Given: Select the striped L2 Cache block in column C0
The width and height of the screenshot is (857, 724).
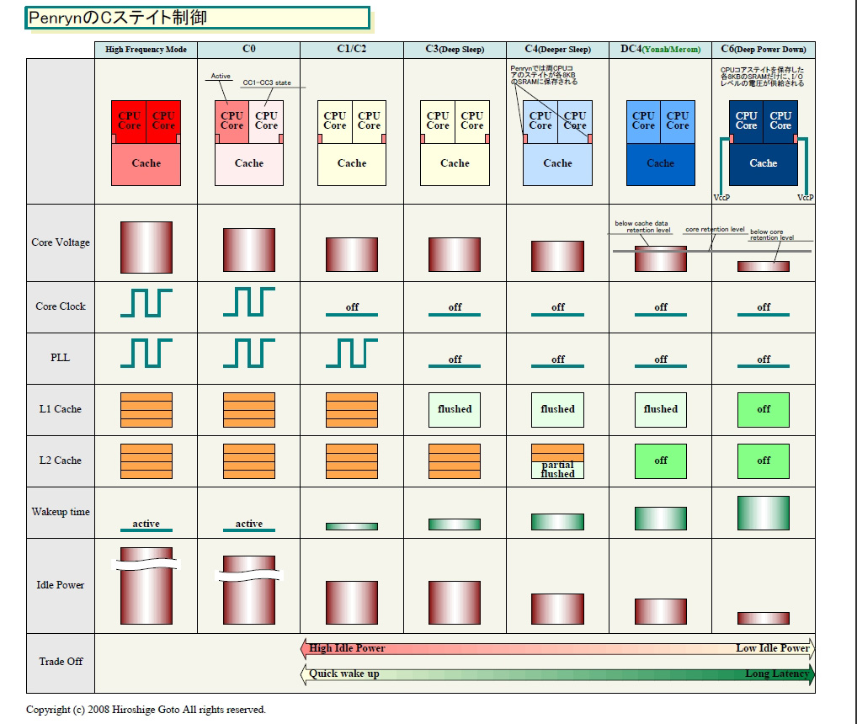Looking at the screenshot, I should [x=248, y=461].
